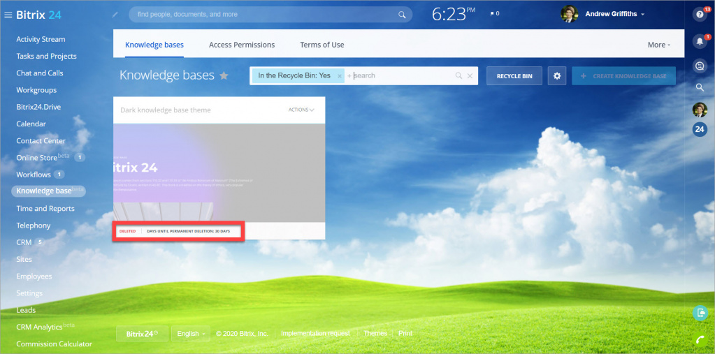Open Sites in sidebar

24,259
